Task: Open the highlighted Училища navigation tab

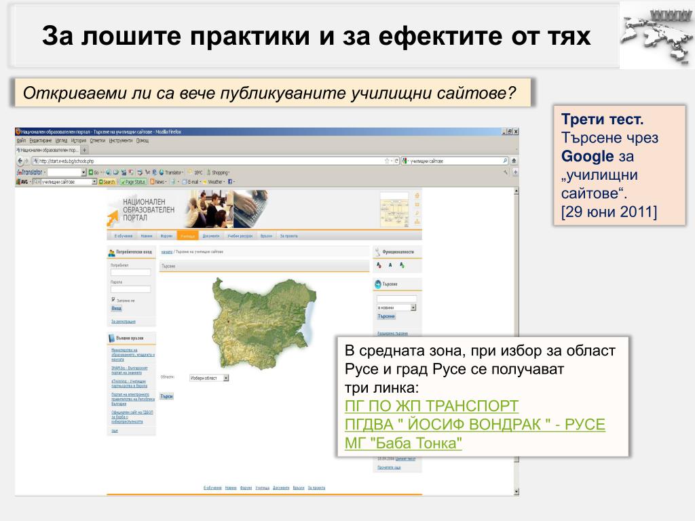Action: tap(188, 236)
